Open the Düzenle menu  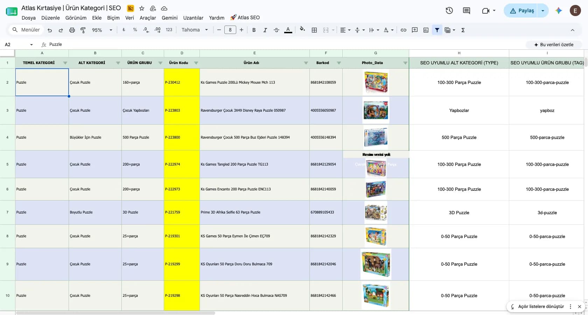pyautogui.click(x=50, y=18)
